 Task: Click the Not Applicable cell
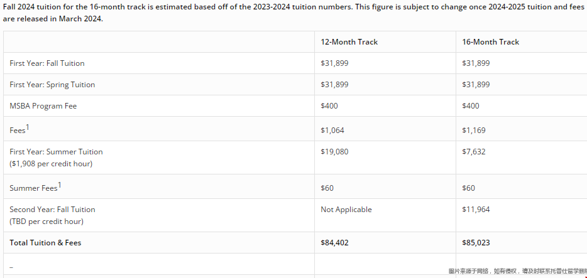346,210
